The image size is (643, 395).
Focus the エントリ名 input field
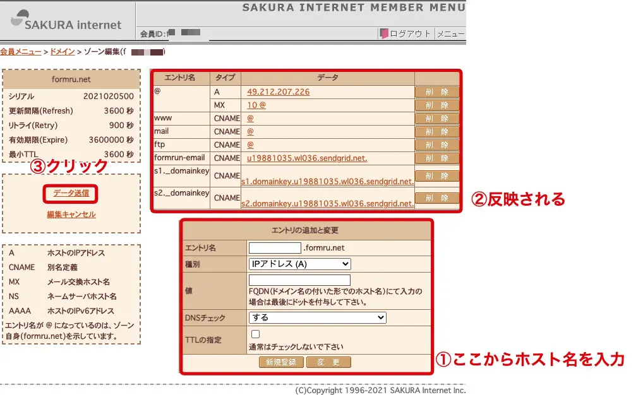pos(275,247)
